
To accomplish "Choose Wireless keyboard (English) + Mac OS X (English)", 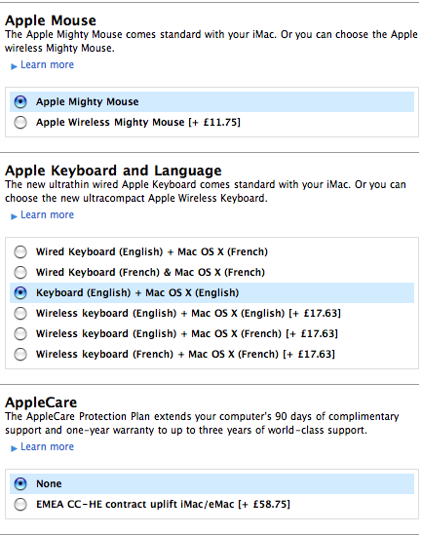I will click(x=20, y=313).
